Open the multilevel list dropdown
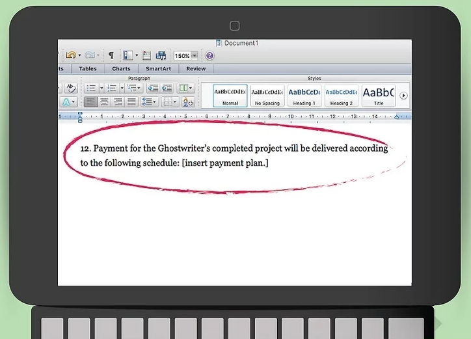The image size is (471, 339). 134,88
